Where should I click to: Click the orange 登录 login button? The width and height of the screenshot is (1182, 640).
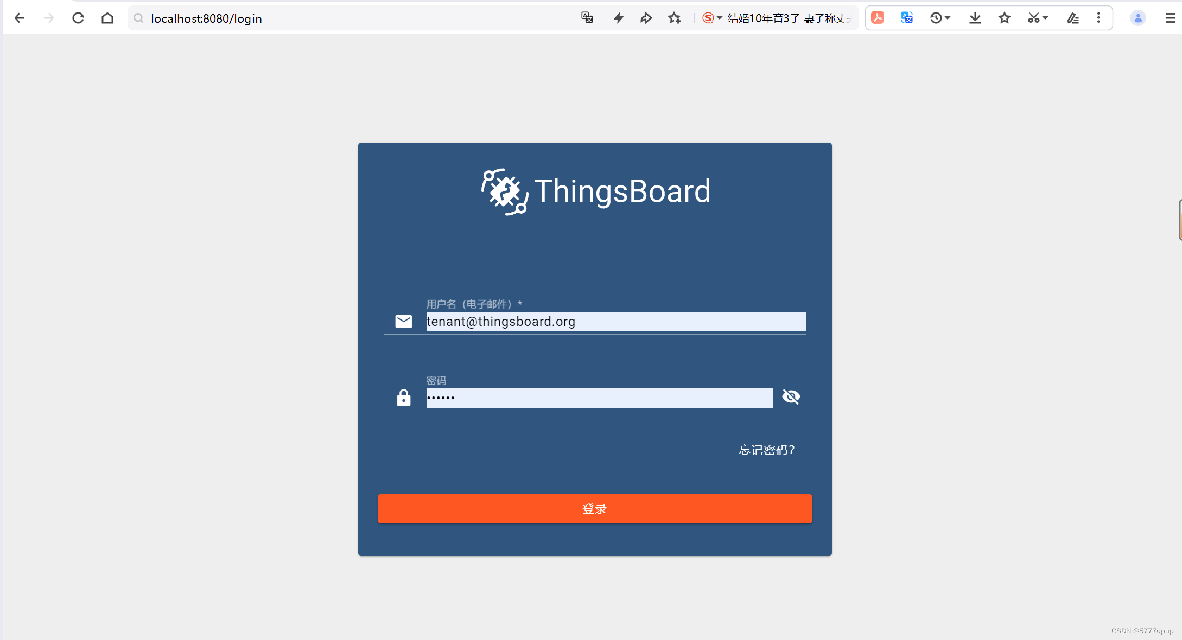(595, 509)
